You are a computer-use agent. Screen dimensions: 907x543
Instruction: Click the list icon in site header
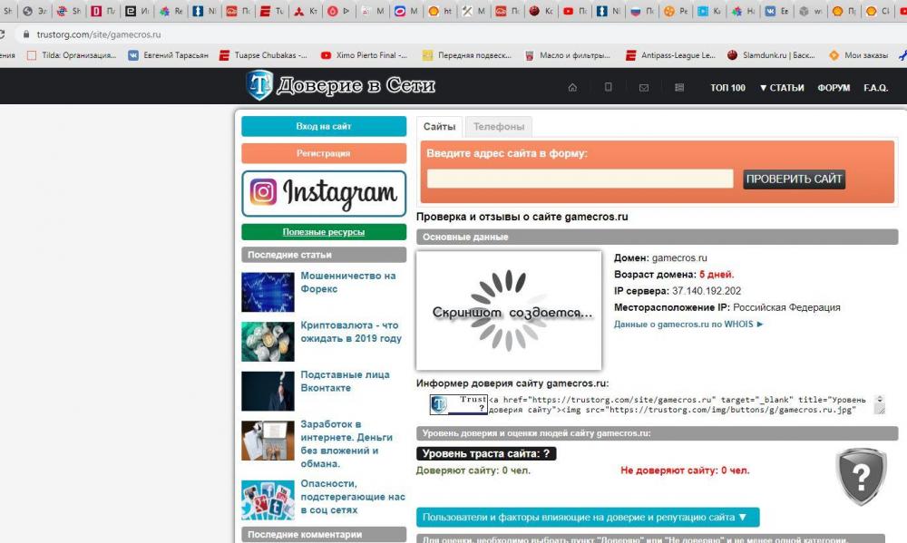click(679, 88)
